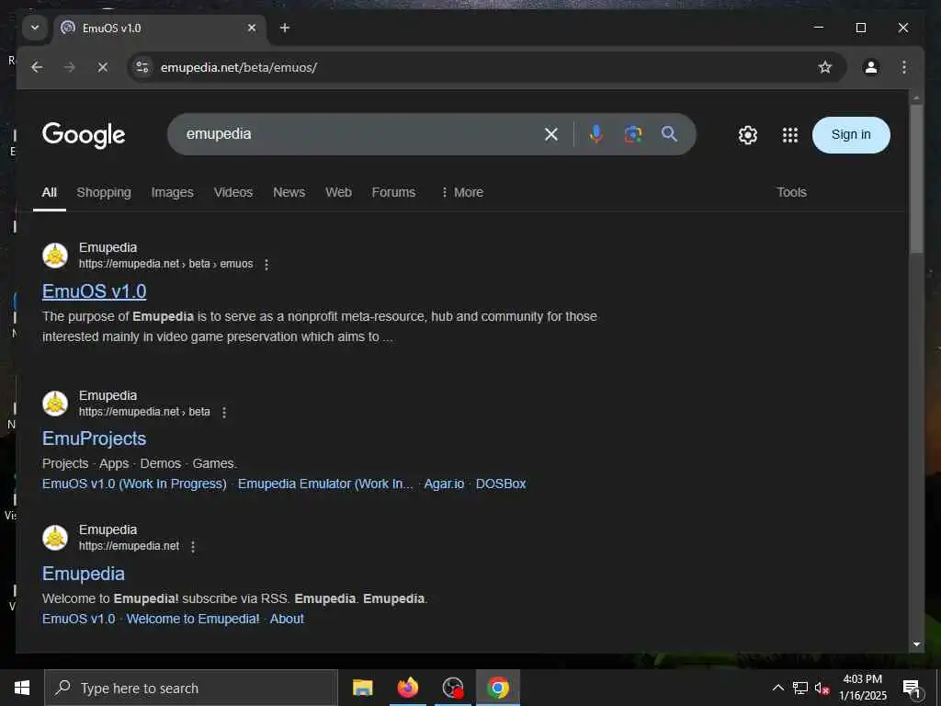
Task: Open the EmuOS v1.0 sitelink under Emupedia
Action: [x=79, y=619]
